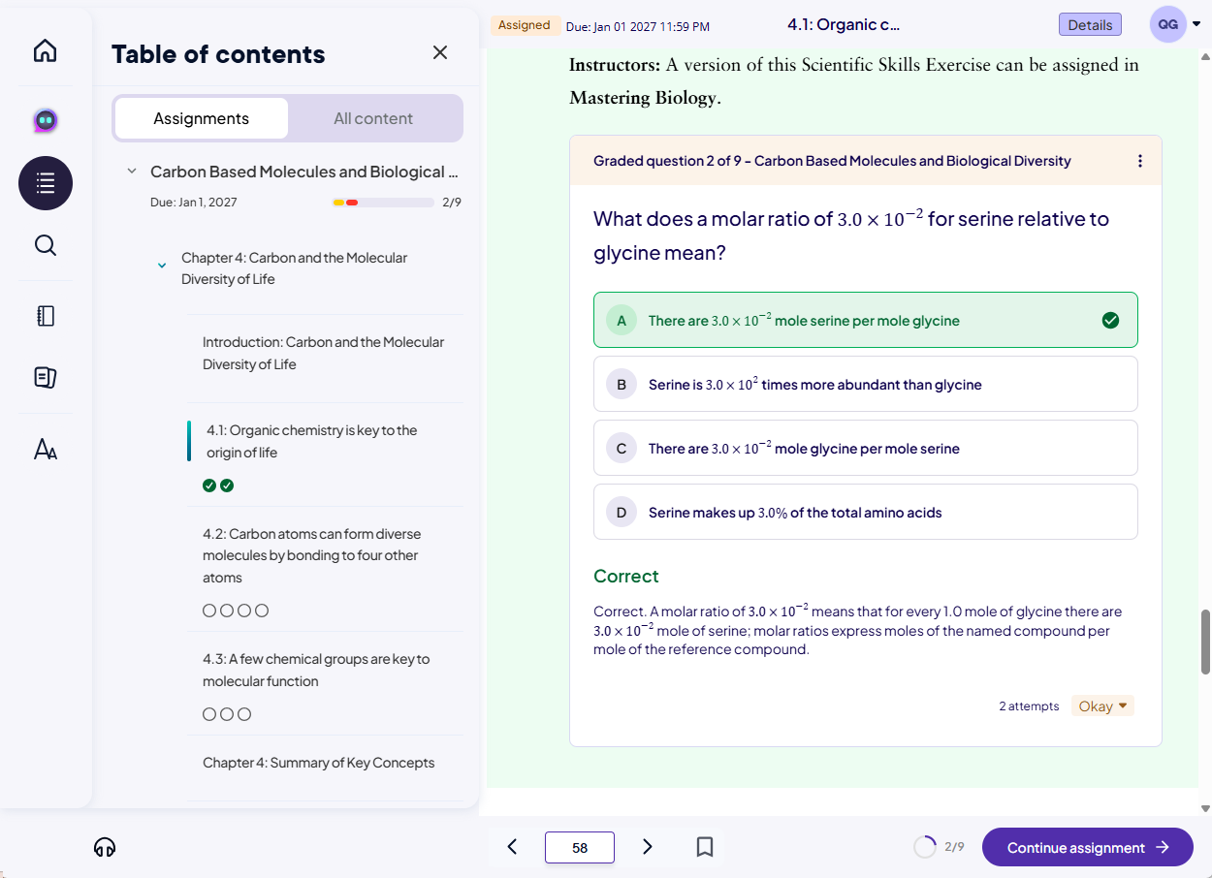This screenshot has height=878, width=1212.
Task: Open the Flashcards icon in sidebar
Action: point(46,377)
